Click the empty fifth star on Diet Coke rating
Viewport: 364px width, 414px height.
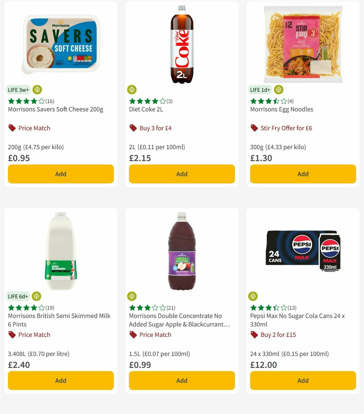(x=163, y=101)
